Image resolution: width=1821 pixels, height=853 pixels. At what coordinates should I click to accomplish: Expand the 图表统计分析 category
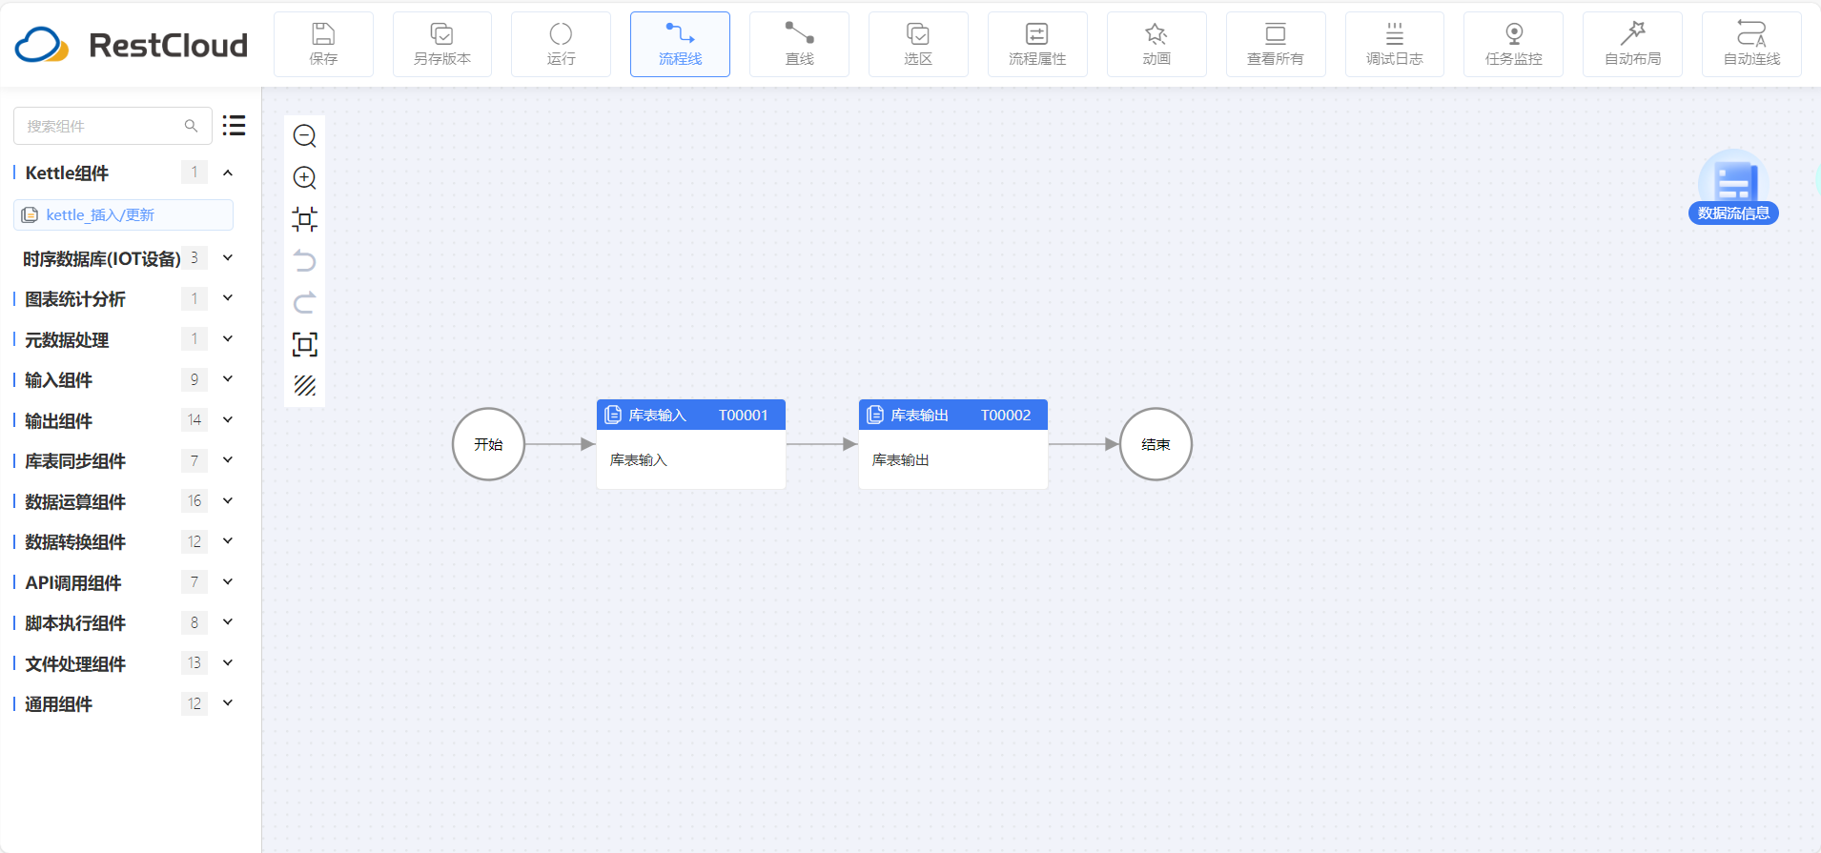tap(228, 298)
